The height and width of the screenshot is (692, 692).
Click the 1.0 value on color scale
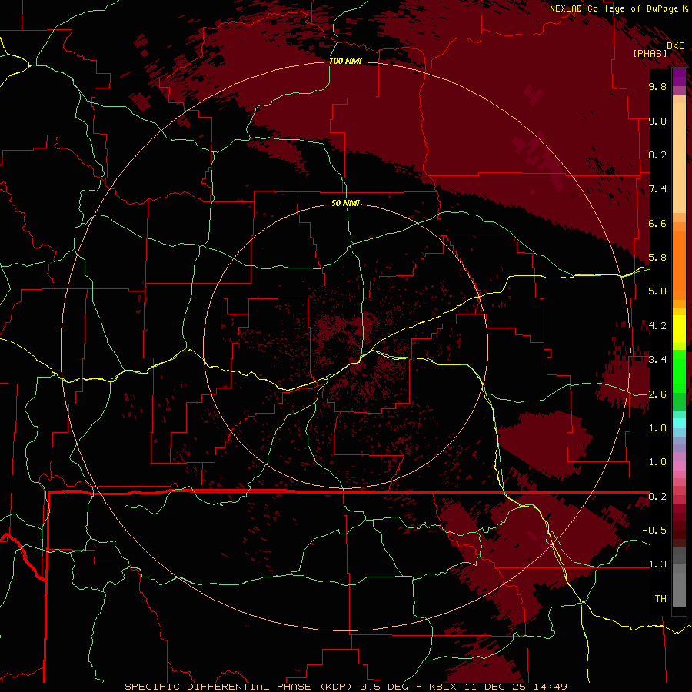pos(657,462)
